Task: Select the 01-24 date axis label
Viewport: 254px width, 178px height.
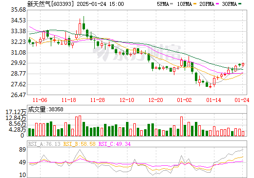Action: (x=242, y=100)
